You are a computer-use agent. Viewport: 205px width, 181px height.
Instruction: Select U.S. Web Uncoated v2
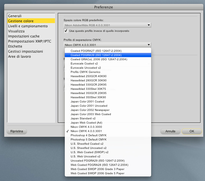tap(108, 156)
